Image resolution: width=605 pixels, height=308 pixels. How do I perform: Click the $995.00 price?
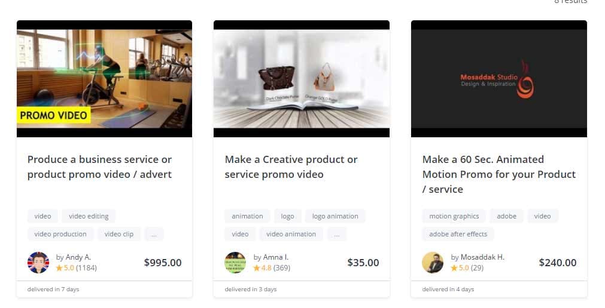[x=163, y=263]
